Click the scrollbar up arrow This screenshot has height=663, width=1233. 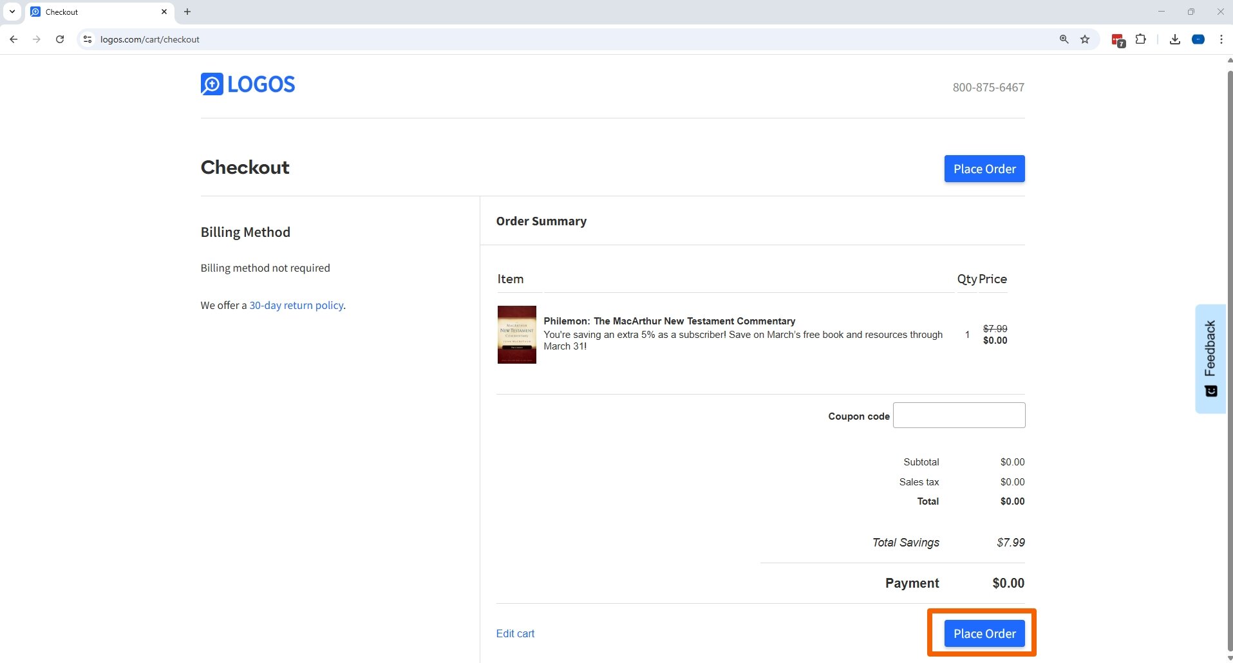tap(1229, 60)
